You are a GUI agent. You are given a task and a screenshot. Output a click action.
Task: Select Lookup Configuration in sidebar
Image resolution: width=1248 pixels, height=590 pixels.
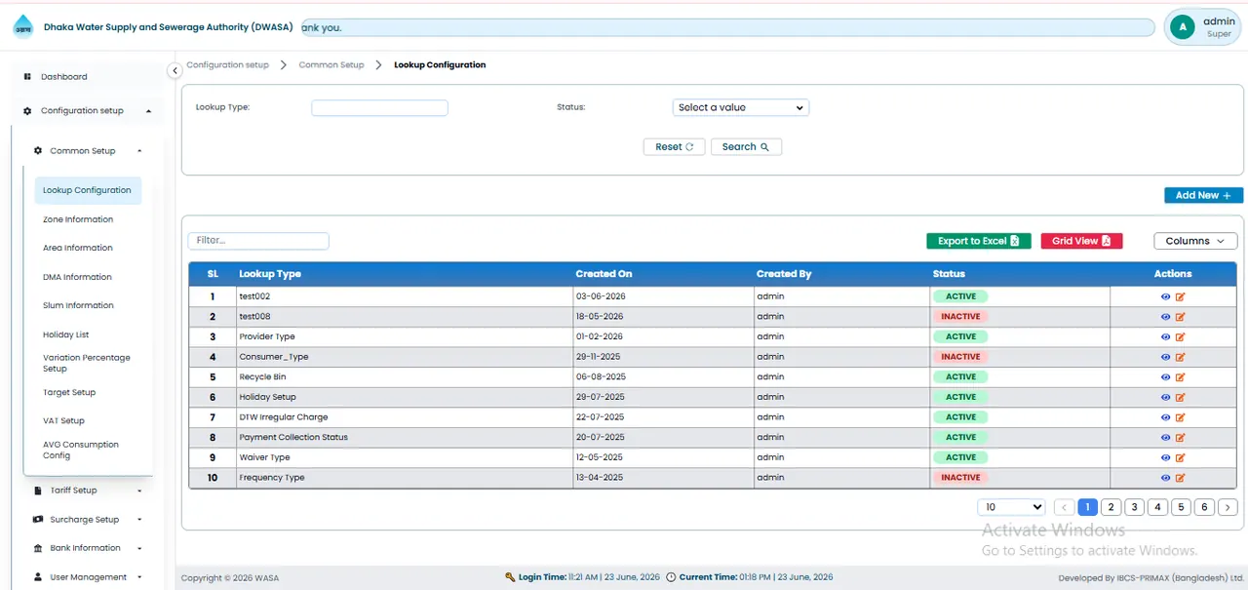click(87, 190)
